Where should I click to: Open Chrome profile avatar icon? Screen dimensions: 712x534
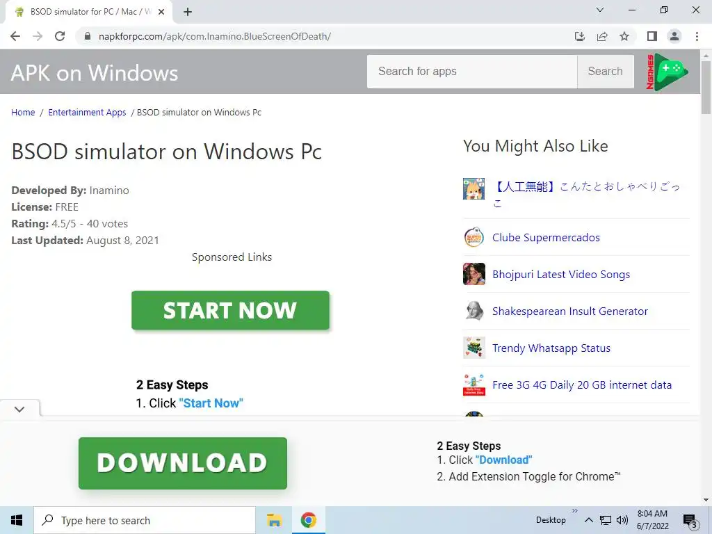pyautogui.click(x=674, y=36)
